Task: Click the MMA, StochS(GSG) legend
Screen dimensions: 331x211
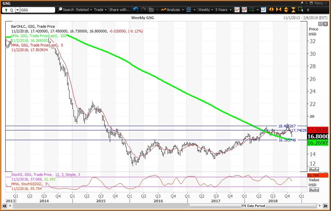Action: (29, 184)
